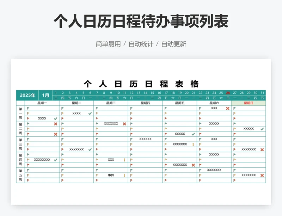Click yellow exclamation mark beside week four Wednesday XXX
Screen dimensions: 282x216
(124, 160)
